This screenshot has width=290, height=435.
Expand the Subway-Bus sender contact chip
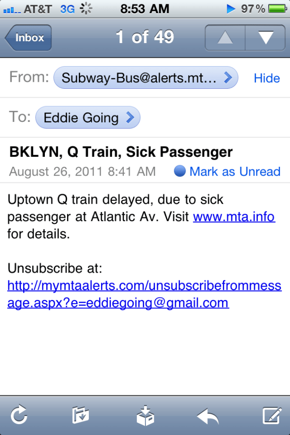[146, 78]
